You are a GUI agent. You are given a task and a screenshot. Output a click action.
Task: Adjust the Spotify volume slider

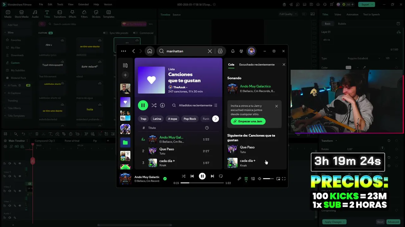tap(268, 179)
